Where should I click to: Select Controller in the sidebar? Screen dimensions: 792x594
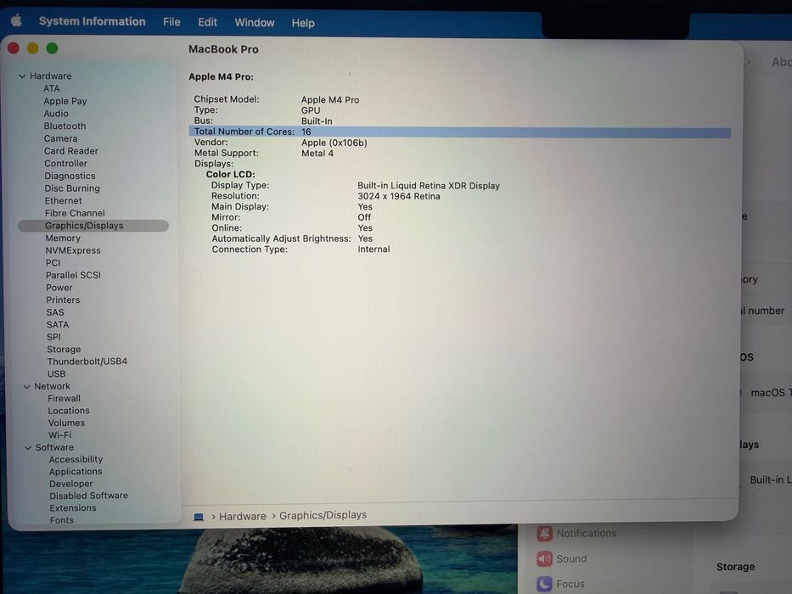pyautogui.click(x=65, y=164)
